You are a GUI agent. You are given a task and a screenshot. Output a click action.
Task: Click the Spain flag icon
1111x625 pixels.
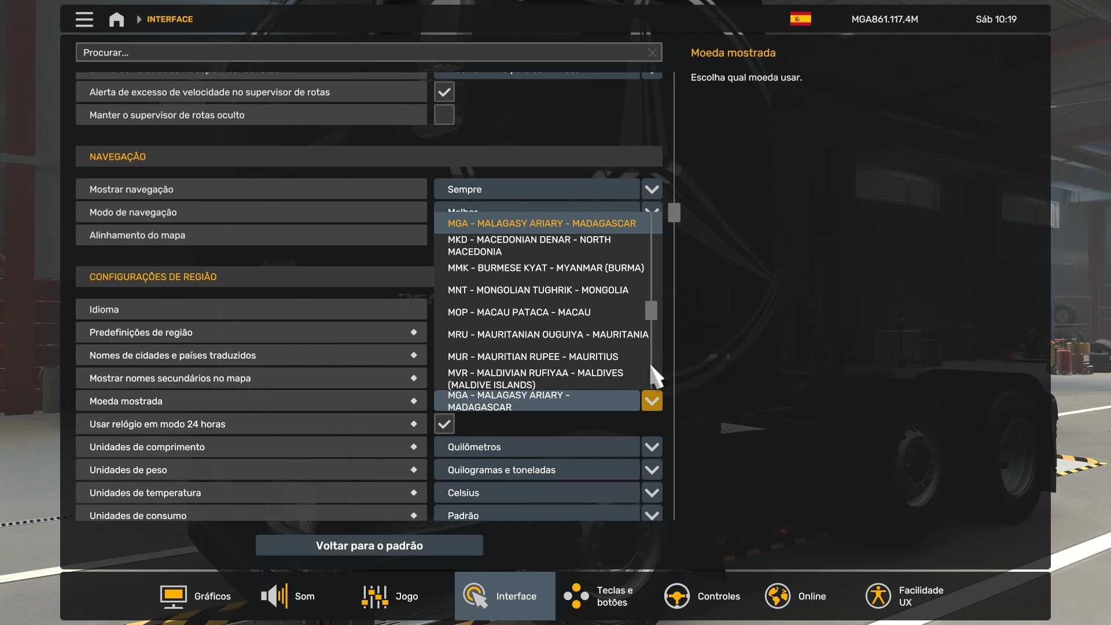(800, 19)
